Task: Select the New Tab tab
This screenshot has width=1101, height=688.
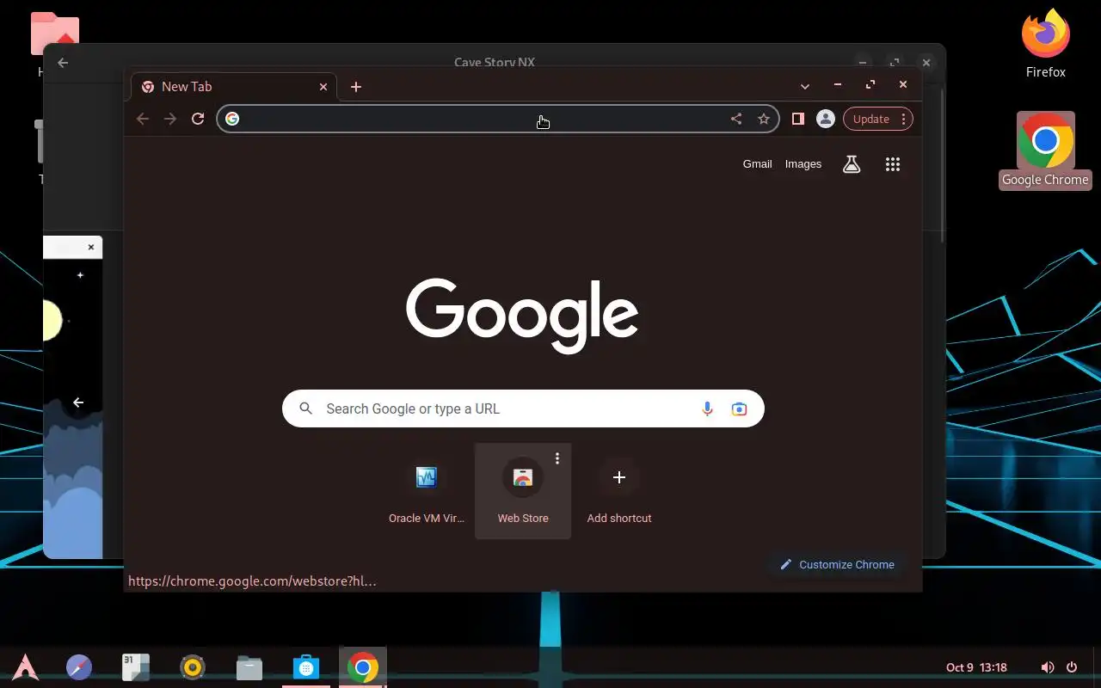Action: click(x=232, y=86)
